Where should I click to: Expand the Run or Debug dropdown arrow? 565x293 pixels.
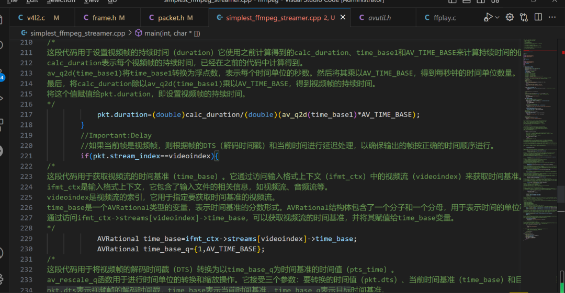498,17
